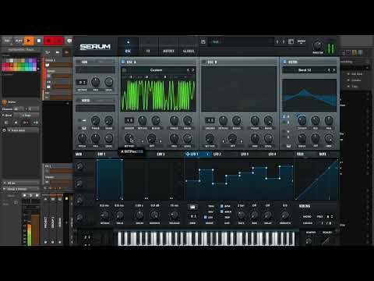Select the VELO tab

[x=300, y=154]
